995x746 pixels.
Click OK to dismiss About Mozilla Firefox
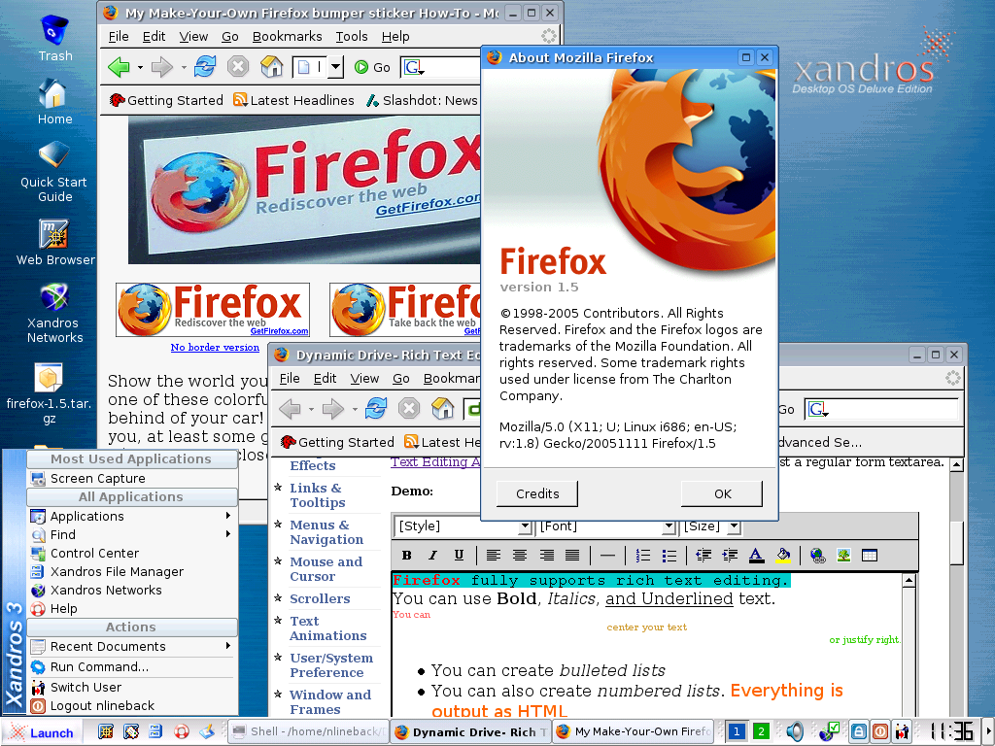point(722,493)
